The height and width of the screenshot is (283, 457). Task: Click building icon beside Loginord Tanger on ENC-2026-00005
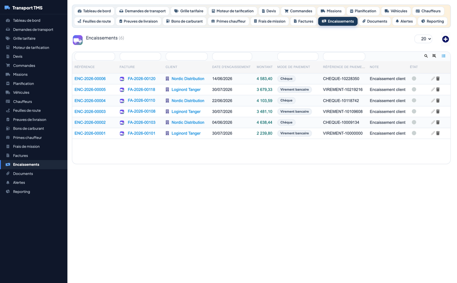click(167, 90)
